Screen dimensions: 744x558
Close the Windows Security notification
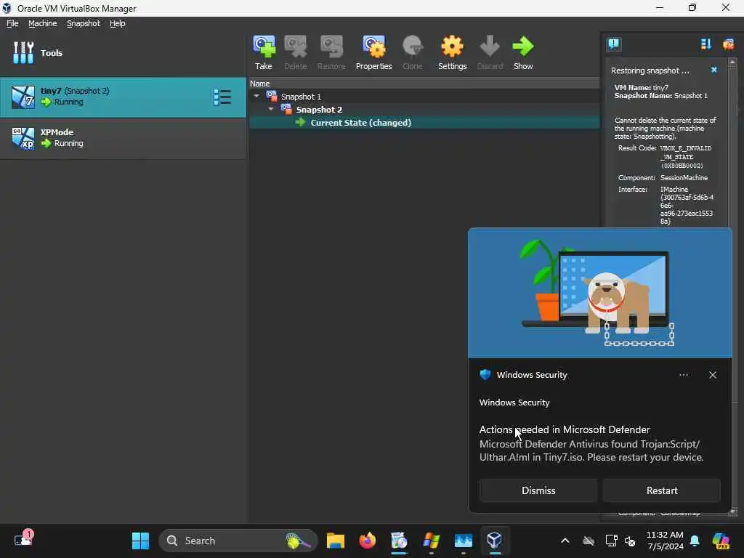[x=712, y=375]
